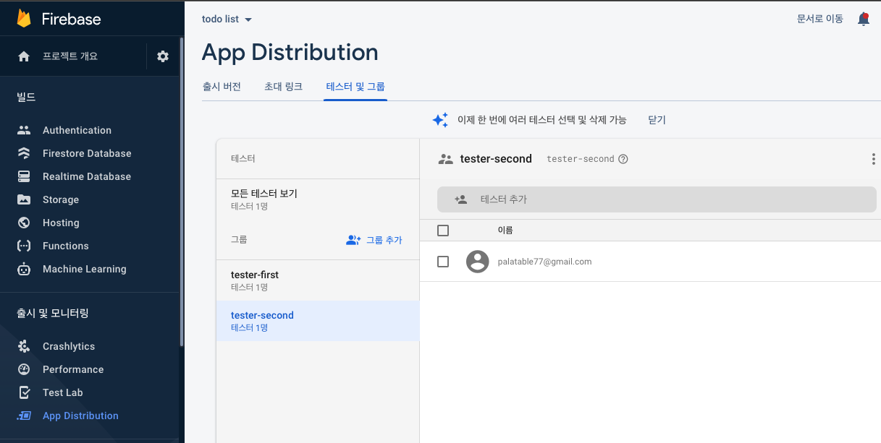This screenshot has width=881, height=443.
Task: Click the Machine Learning robot icon
Action: 24,269
